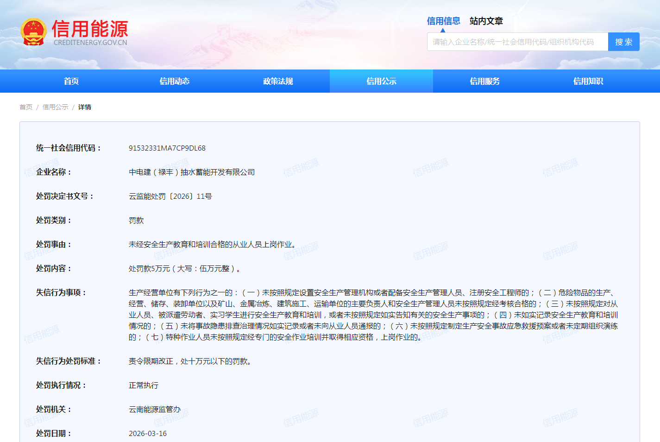Go to 信用动态 in navigation bar
660x442 pixels.
coord(175,81)
